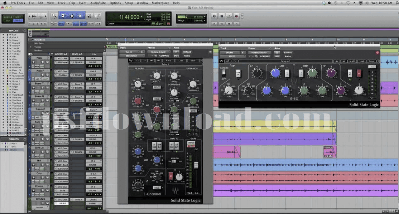
Task: Click SAFE in the SSLEQ window
Action: tap(277, 57)
